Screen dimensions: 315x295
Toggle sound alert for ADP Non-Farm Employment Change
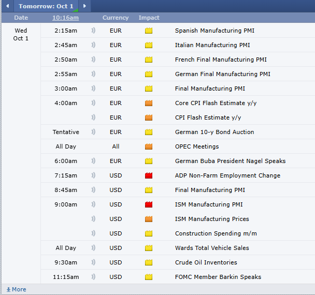(x=94, y=175)
